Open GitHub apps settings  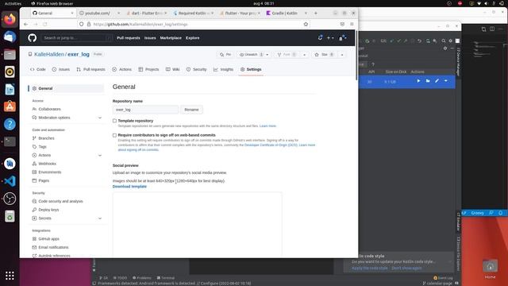pos(48,239)
